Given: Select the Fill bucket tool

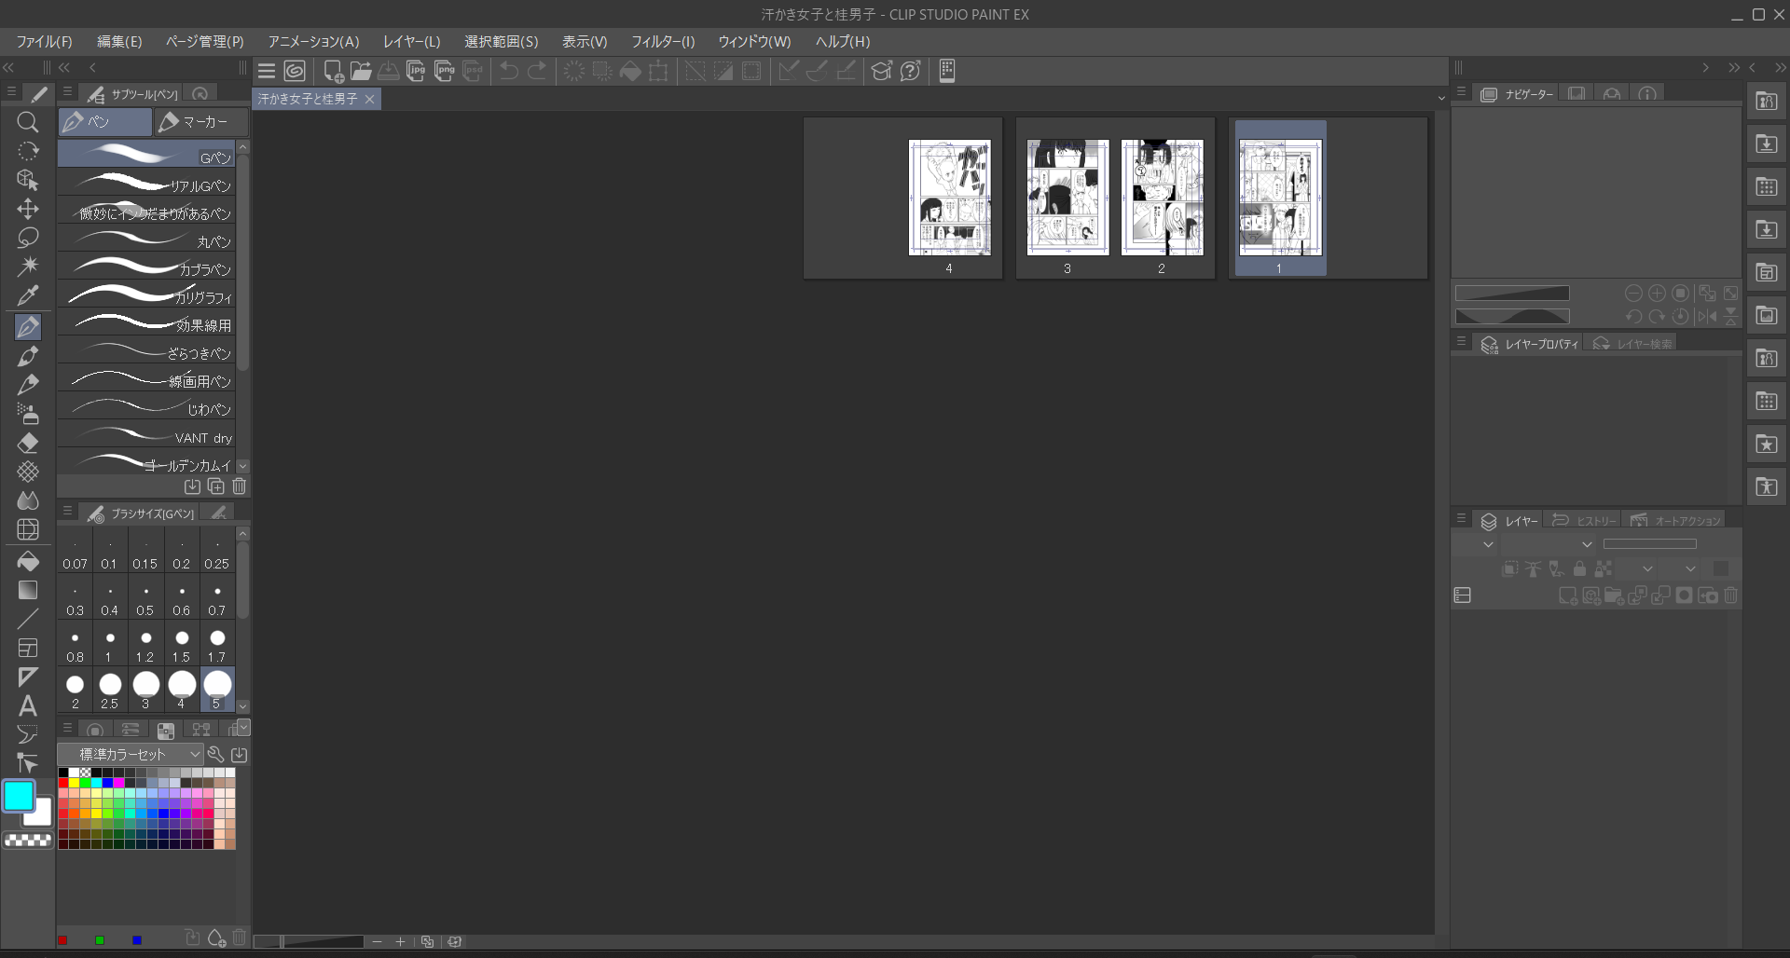Looking at the screenshot, I should (28, 561).
